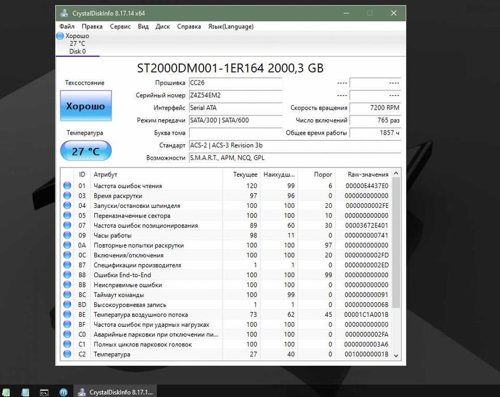Click status orb for Температура воздушного потока
500x397 pixels.
pyautogui.click(x=68, y=314)
